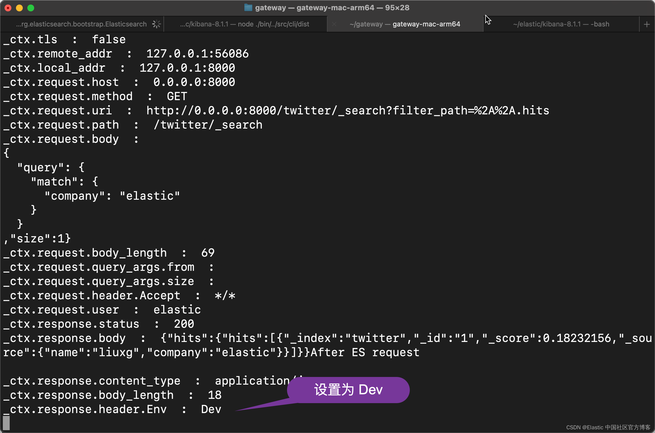655x433 pixels.
Task: Click the gateway folder proxy icon
Action: tap(248, 8)
